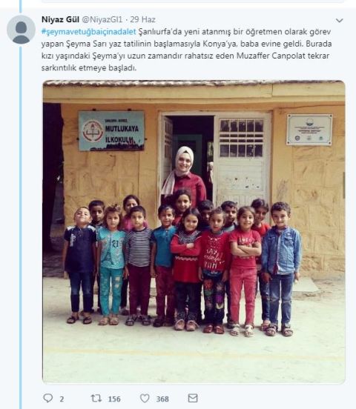Open the Niyaz Gül profile name
356x409 pixels.
[x=60, y=19]
